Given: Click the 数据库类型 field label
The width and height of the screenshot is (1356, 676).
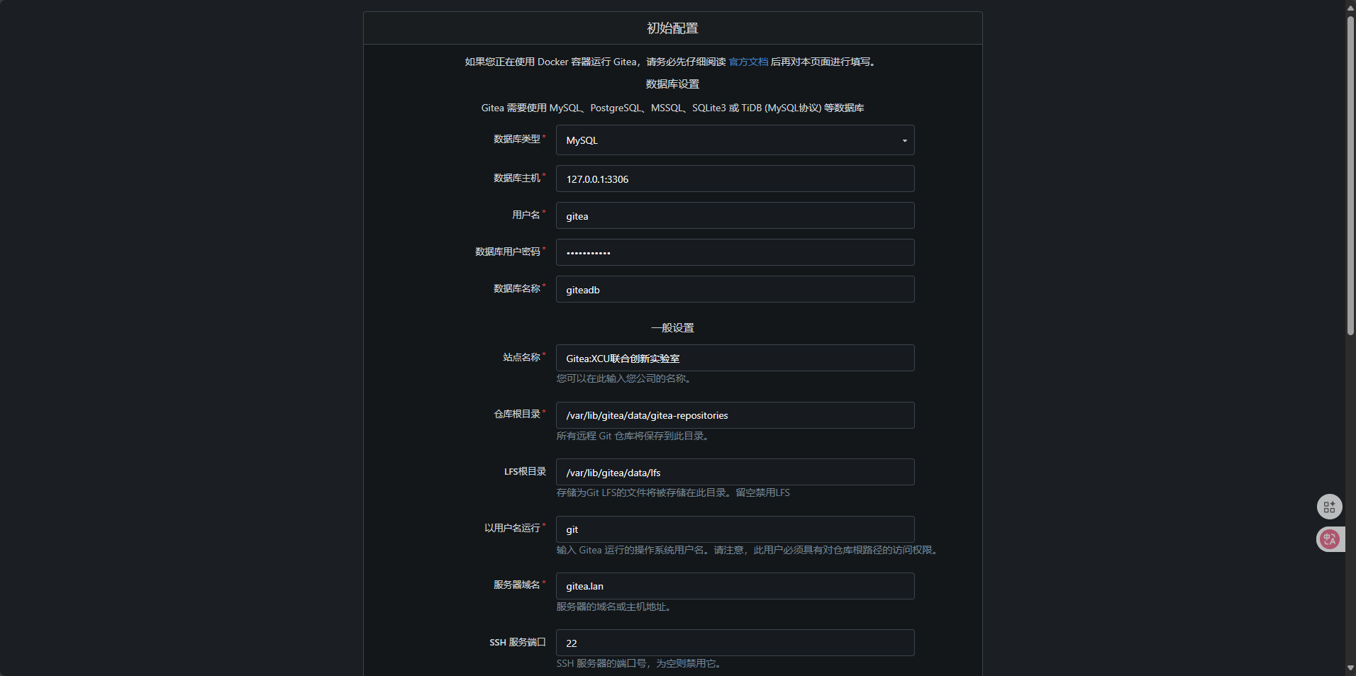Looking at the screenshot, I should [x=517, y=139].
